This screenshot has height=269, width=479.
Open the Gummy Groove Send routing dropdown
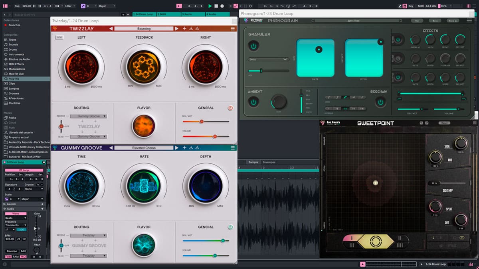(89, 255)
